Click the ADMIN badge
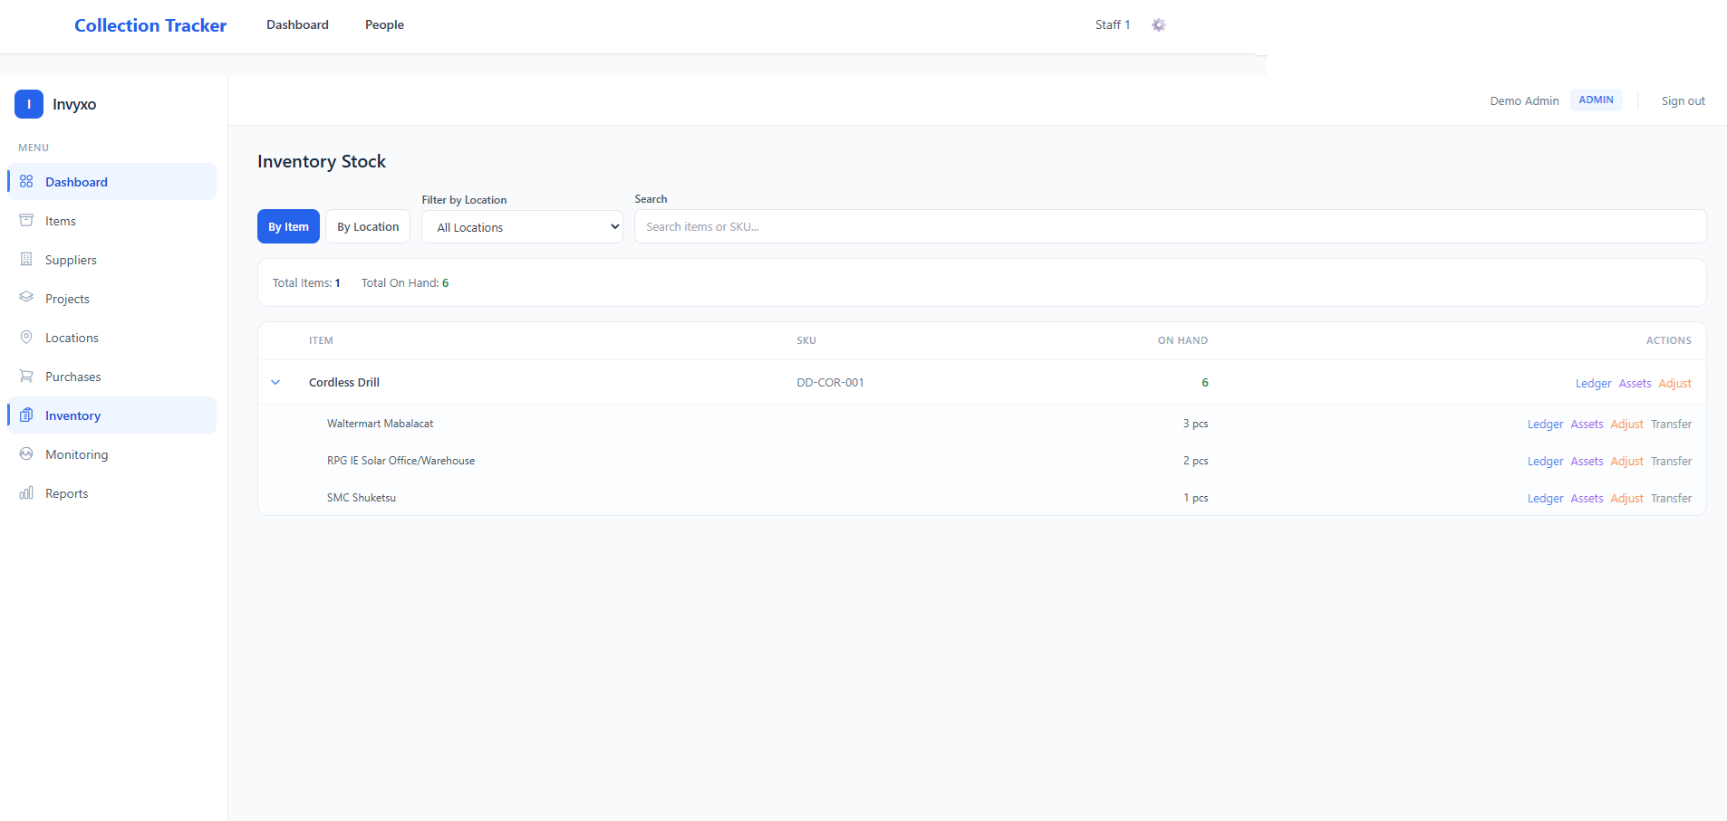The width and height of the screenshot is (1727, 821). point(1596,100)
